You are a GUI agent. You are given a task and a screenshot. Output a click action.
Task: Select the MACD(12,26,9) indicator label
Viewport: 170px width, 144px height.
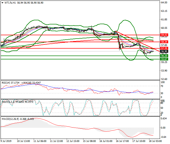(10, 119)
